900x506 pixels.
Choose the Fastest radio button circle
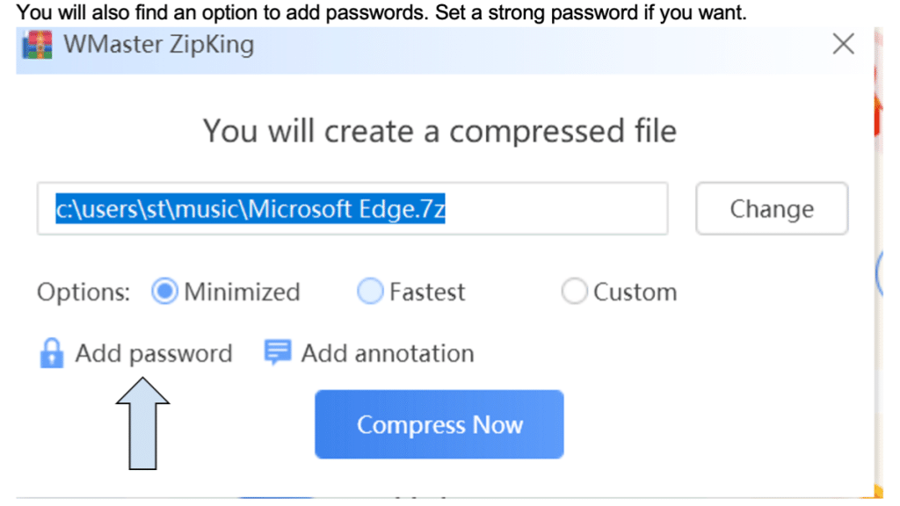[371, 292]
